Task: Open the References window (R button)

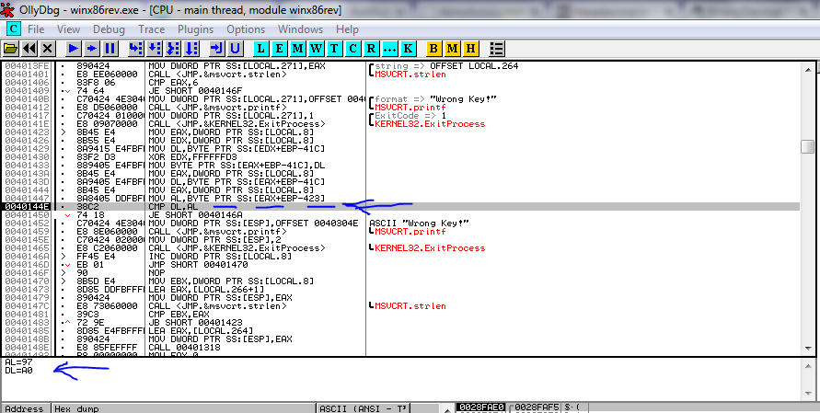Action: coord(371,49)
